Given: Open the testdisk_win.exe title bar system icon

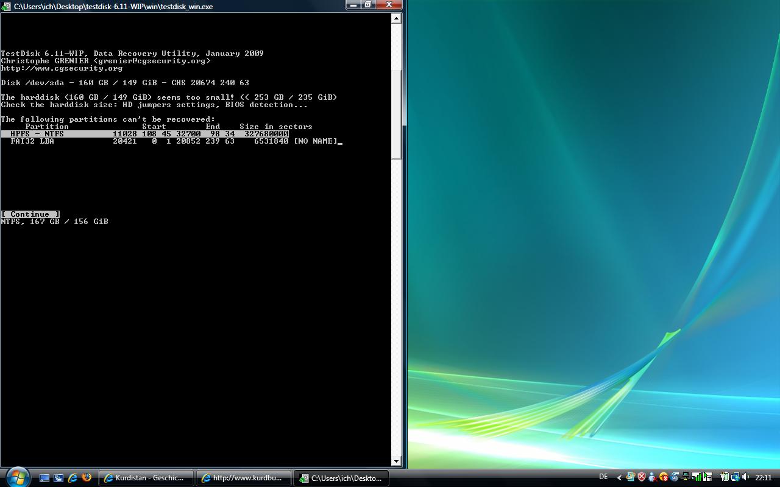Looking at the screenshot, I should click(5, 6).
